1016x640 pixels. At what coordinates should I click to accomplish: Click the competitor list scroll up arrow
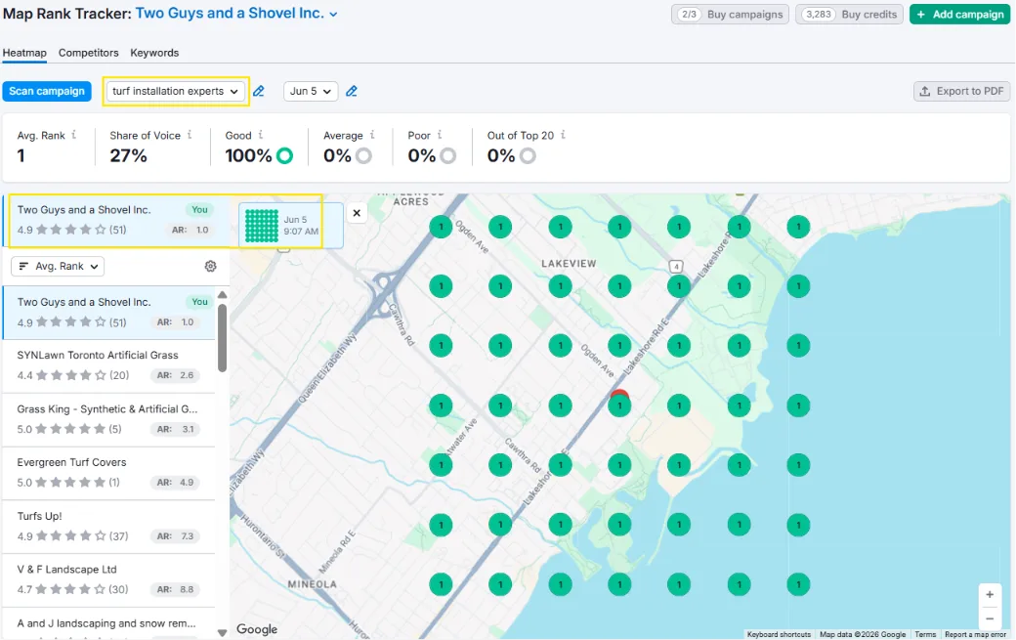[x=223, y=295]
